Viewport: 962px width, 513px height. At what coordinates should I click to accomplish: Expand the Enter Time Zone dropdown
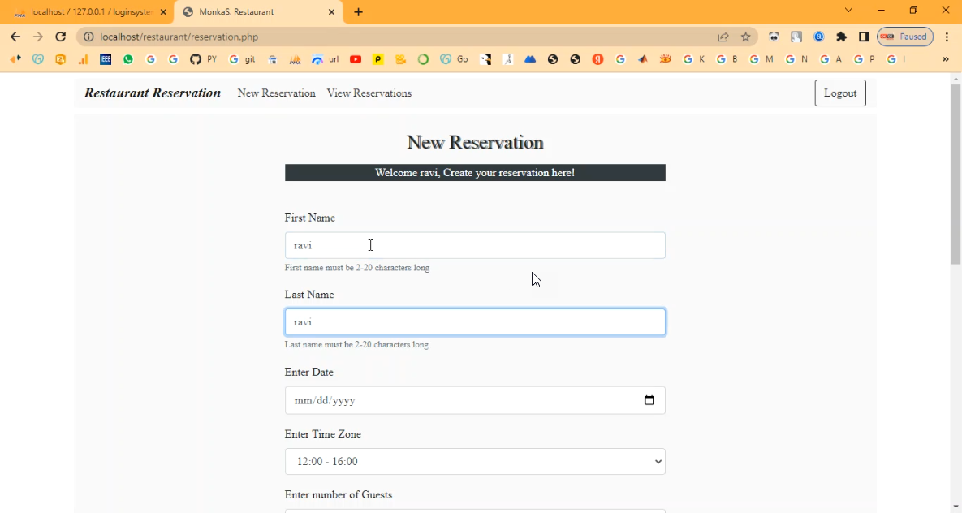pyautogui.click(x=475, y=462)
